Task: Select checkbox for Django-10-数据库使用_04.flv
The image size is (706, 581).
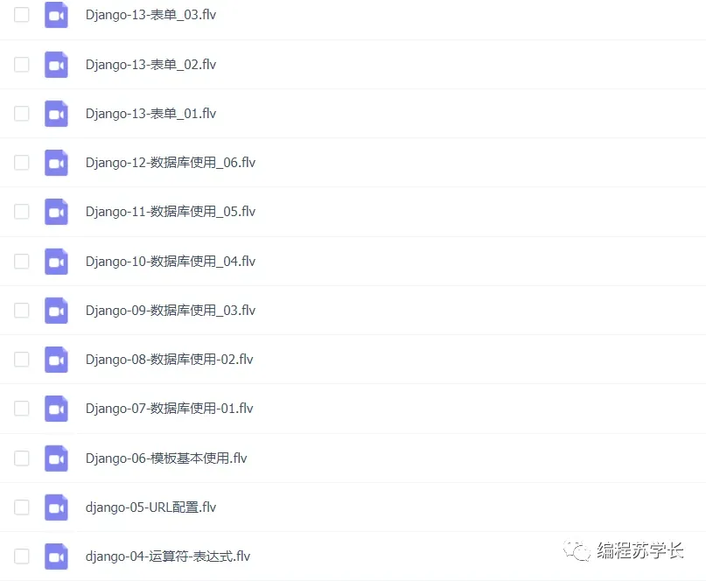Action: 22,262
